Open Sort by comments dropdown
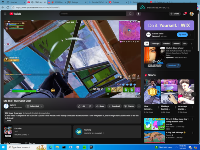Screen dimensions: 200x150 pyautogui.click(x=30, y=143)
